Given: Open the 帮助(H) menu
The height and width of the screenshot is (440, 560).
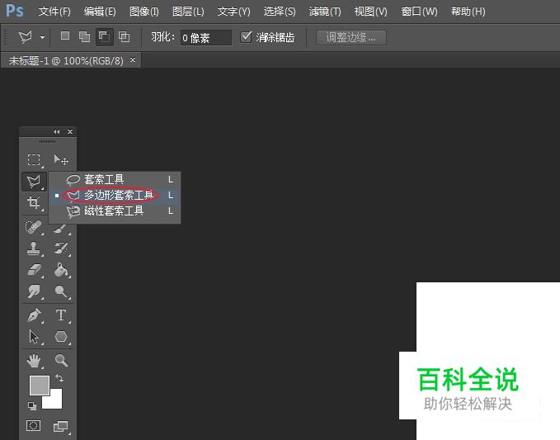Looking at the screenshot, I should (x=468, y=12).
